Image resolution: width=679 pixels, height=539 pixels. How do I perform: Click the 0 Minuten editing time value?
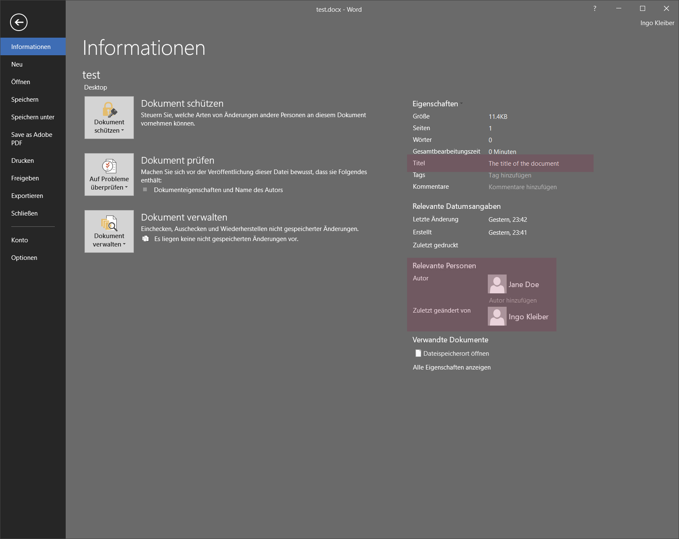pyautogui.click(x=502, y=151)
